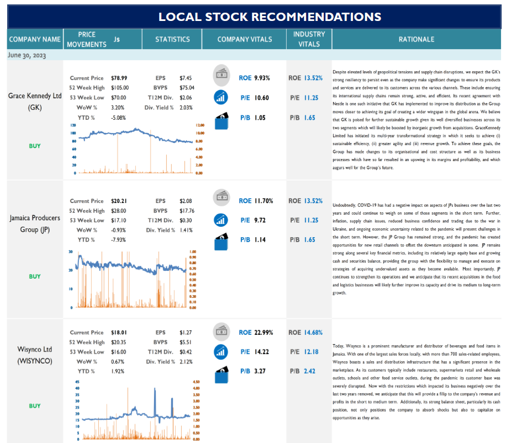Click Grace Kennedy current price $78.99

(119, 78)
